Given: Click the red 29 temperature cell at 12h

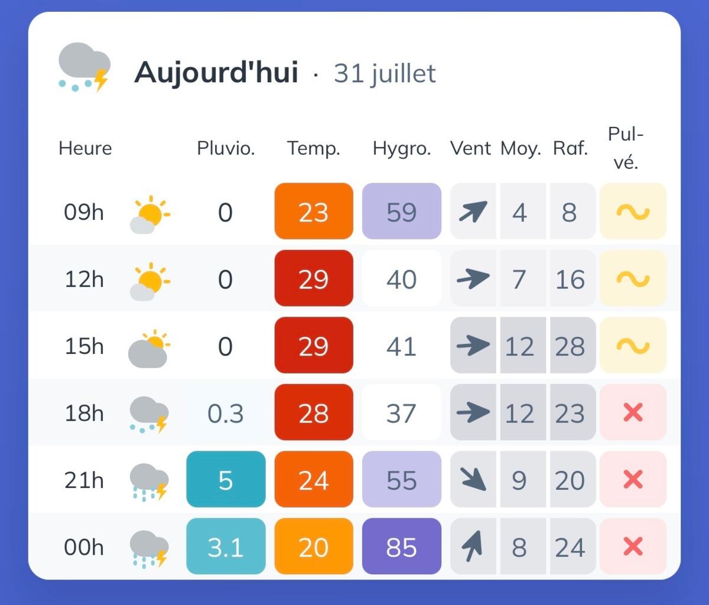Looking at the screenshot, I should [314, 278].
